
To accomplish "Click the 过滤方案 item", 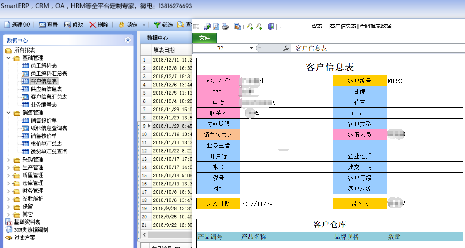I will pos(20,238).
